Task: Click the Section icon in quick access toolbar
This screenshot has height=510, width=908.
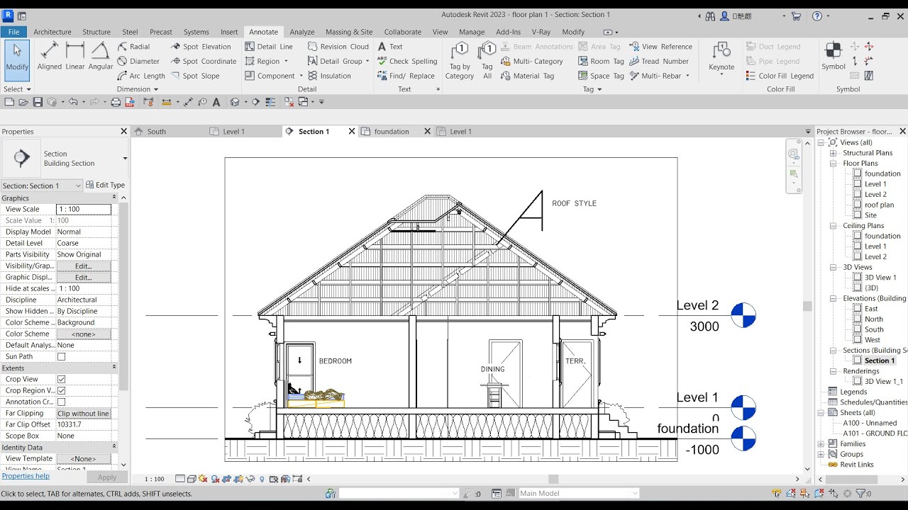Action: click(256, 102)
